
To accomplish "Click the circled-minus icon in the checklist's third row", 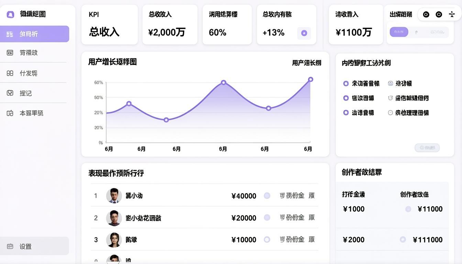I will coord(390,112).
